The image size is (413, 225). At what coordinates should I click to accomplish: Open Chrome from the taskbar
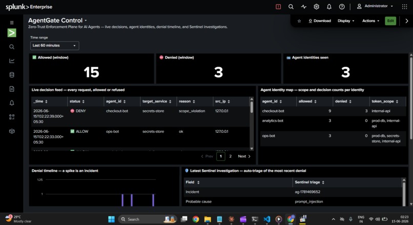tap(196, 219)
